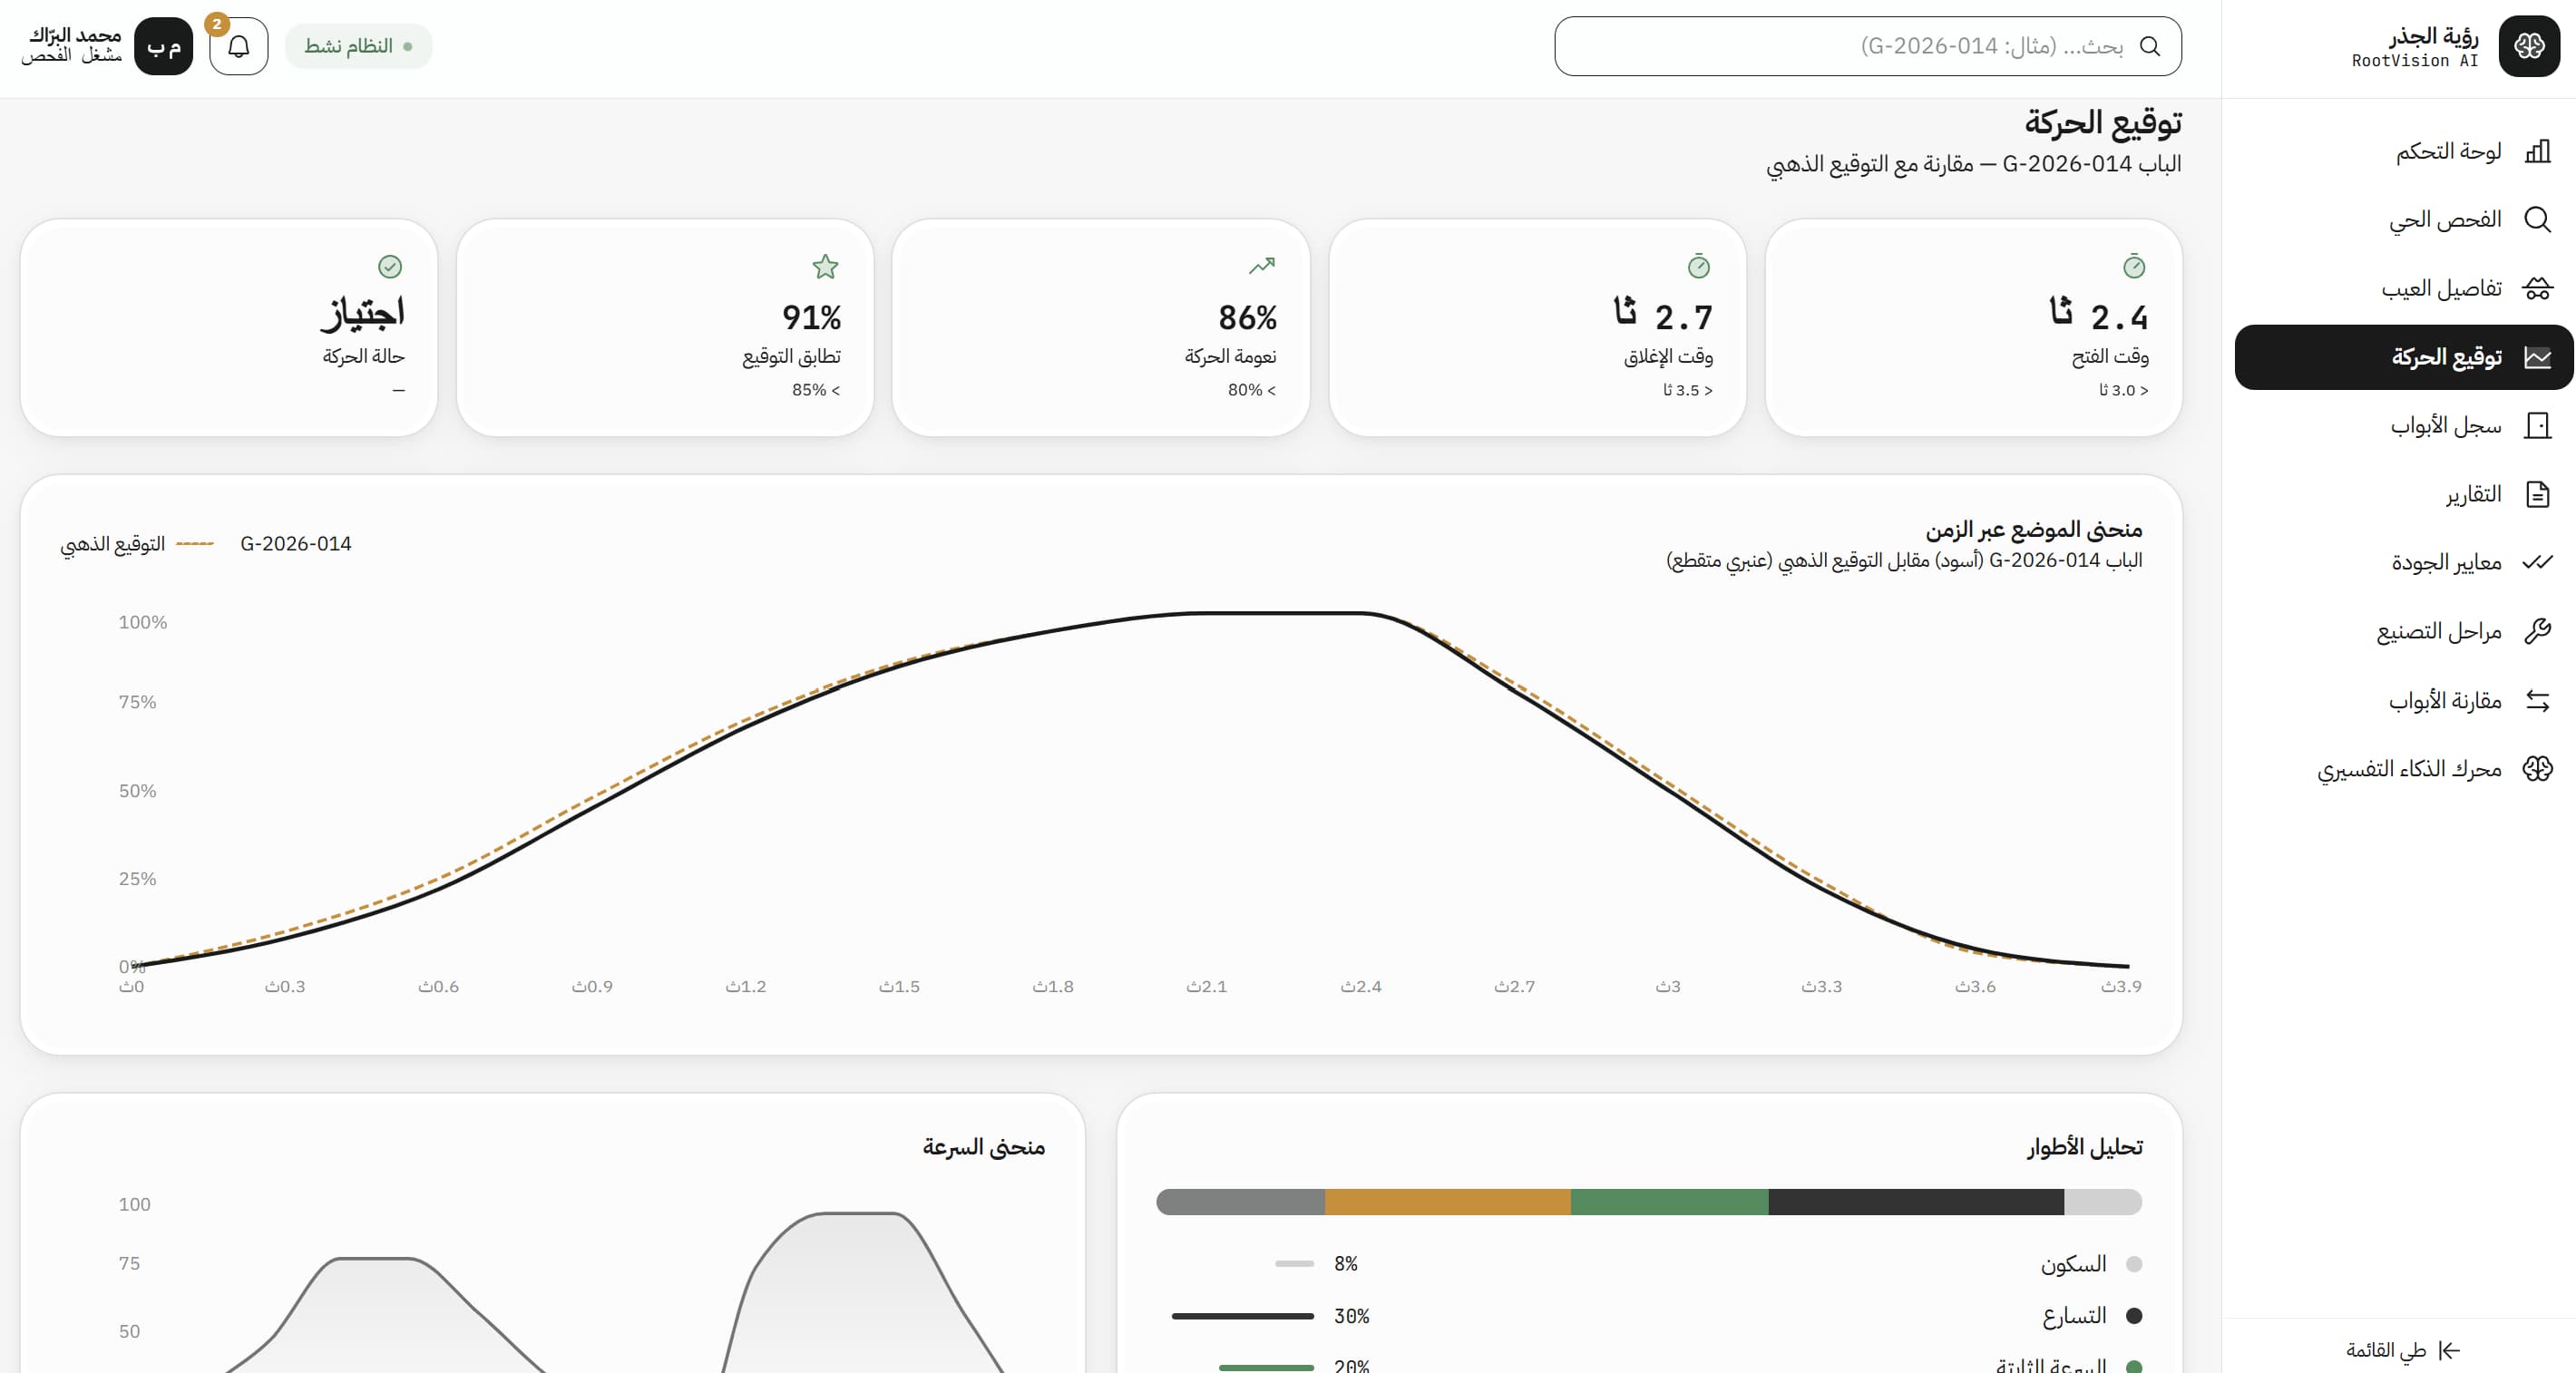Toggle the G-2026-014 series in chart legend

coord(296,543)
